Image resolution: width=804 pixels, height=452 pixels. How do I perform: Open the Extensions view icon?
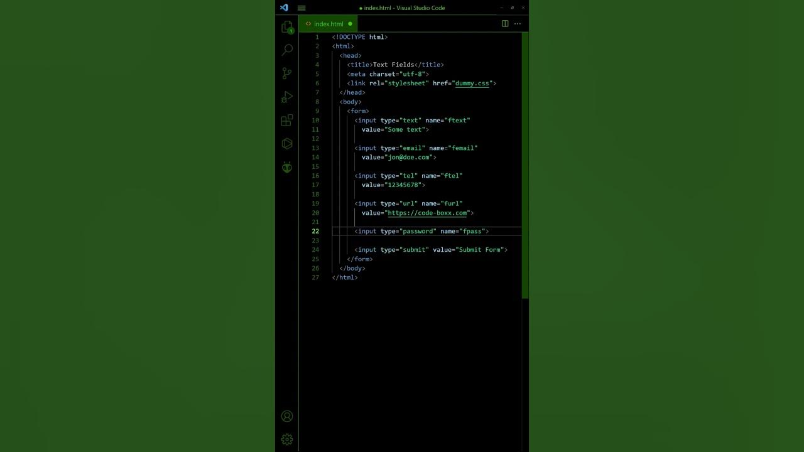287,120
